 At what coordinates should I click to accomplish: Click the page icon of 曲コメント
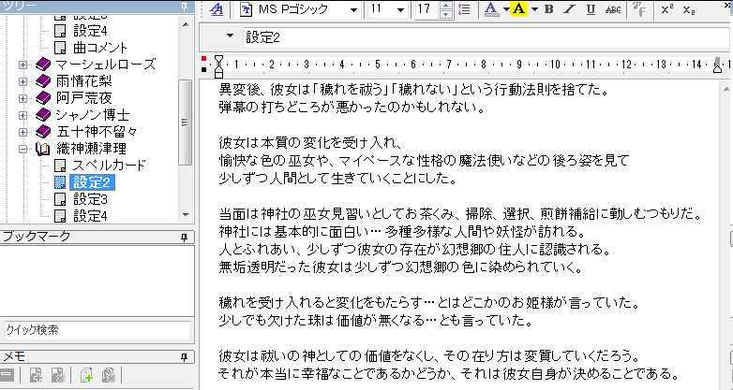click(x=60, y=48)
